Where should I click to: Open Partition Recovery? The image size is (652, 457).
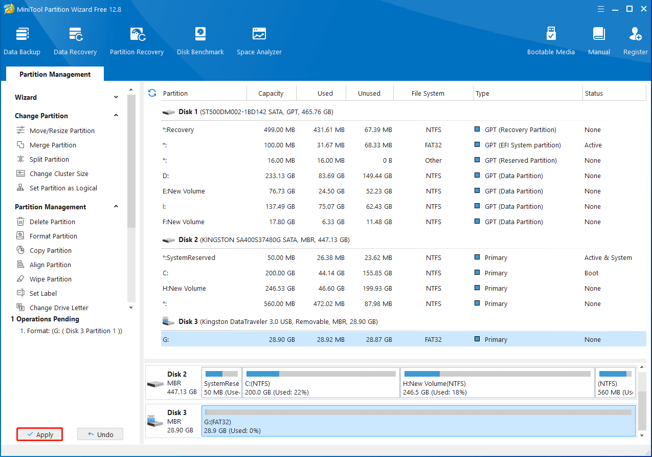tap(137, 41)
